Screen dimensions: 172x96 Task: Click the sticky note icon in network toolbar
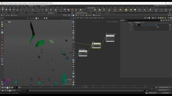click(161, 18)
